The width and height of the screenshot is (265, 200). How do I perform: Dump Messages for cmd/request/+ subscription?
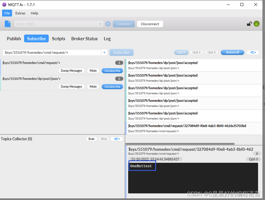pos(71,71)
